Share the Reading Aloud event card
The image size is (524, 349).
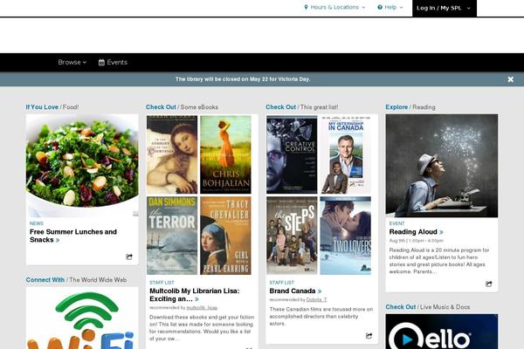pyautogui.click(x=488, y=284)
